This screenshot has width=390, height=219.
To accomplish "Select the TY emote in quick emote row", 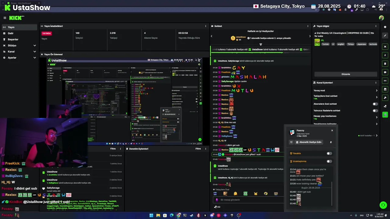I will [x=246, y=193].
